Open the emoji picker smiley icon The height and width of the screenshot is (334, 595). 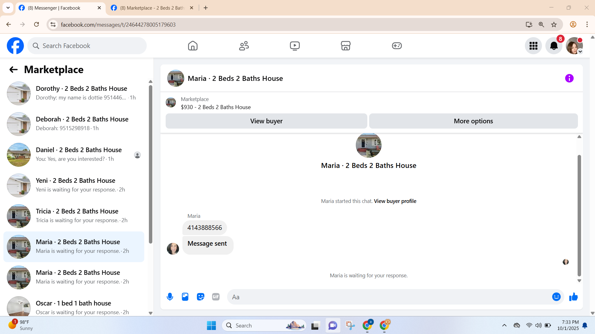(556, 297)
